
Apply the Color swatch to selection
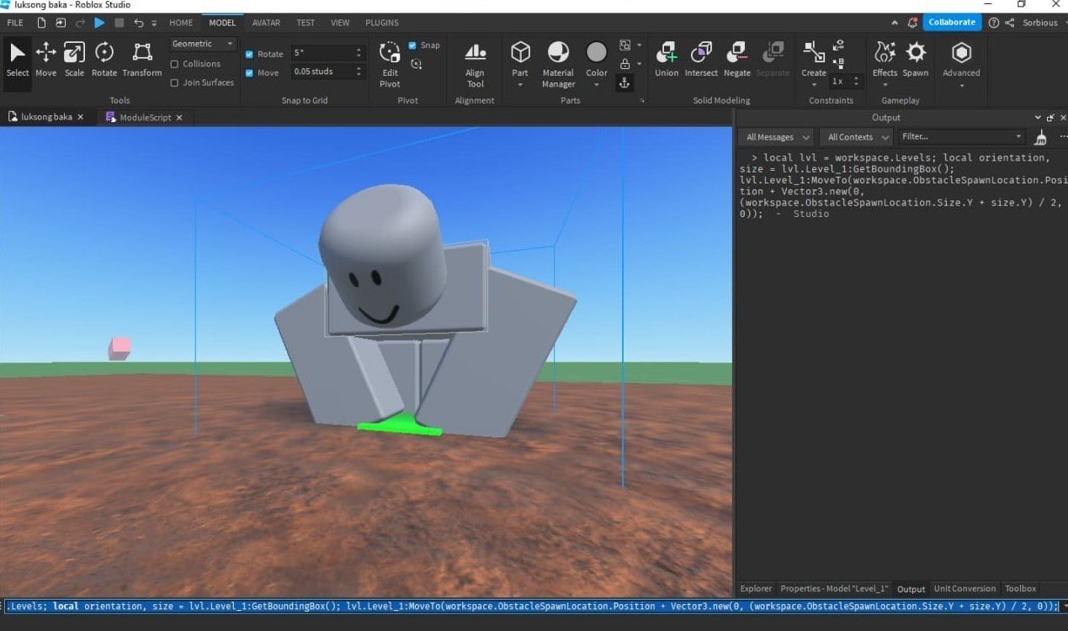pyautogui.click(x=597, y=53)
